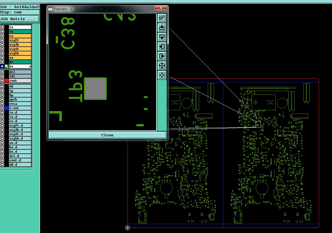
Task: Select the ldi layer row
Action: coord(20,76)
